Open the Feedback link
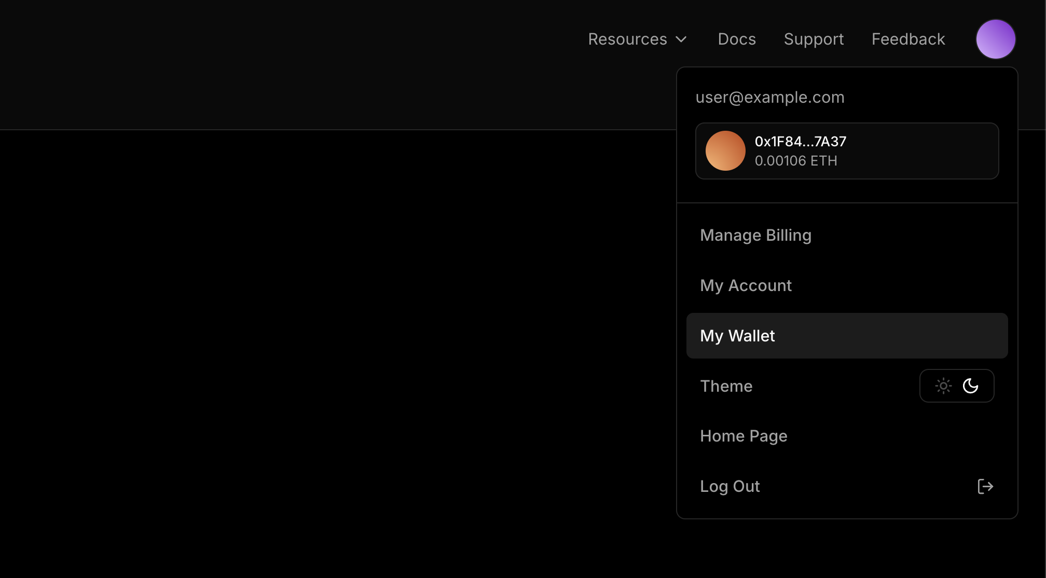Image resolution: width=1046 pixels, height=578 pixels. pyautogui.click(x=908, y=39)
